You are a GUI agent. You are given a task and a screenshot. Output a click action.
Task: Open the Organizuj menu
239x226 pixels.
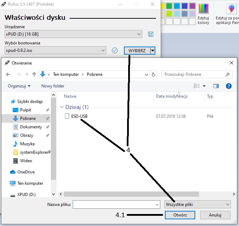coord(19,86)
